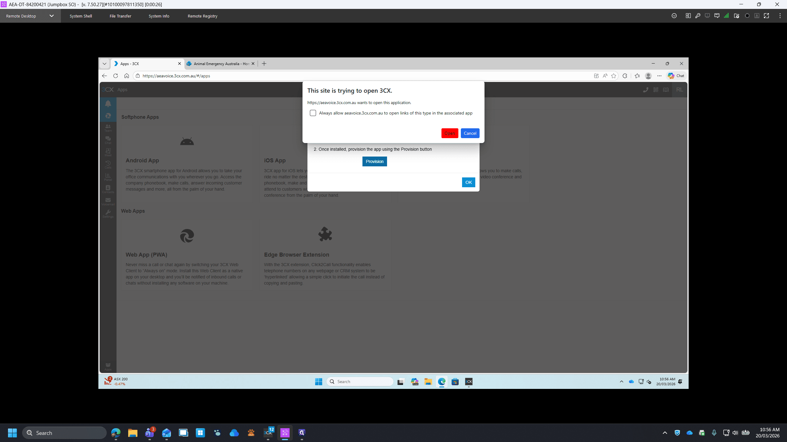Click the record session circle icon
787x442 pixels.
point(747,16)
